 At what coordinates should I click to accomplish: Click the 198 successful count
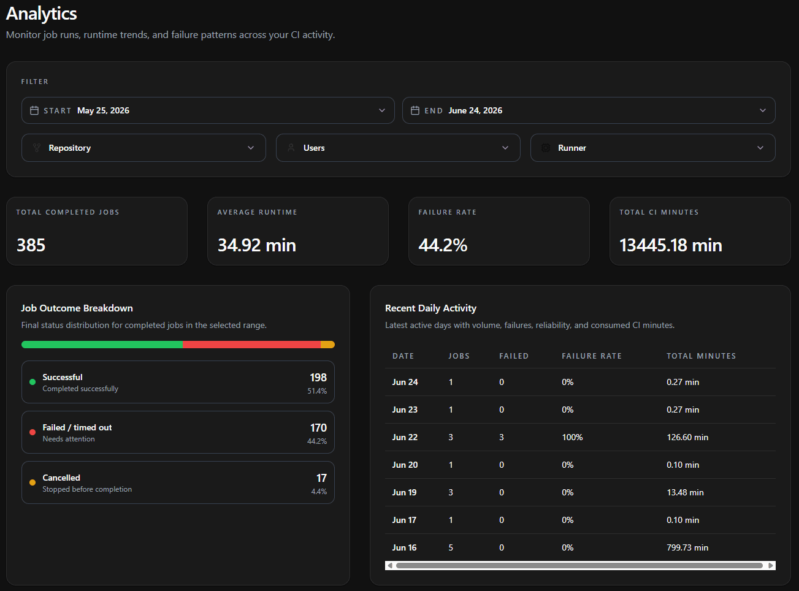coord(318,378)
